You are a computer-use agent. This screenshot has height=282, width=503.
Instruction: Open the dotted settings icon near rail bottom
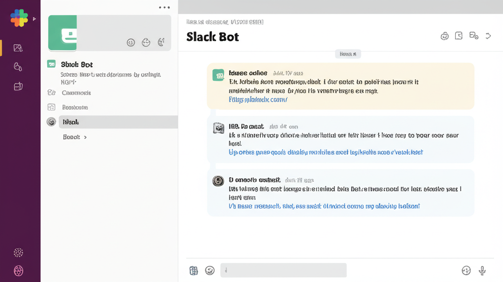click(18, 253)
